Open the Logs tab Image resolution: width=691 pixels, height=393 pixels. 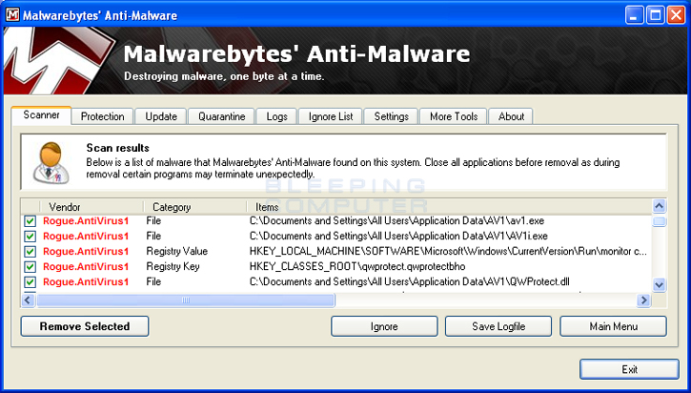point(276,116)
